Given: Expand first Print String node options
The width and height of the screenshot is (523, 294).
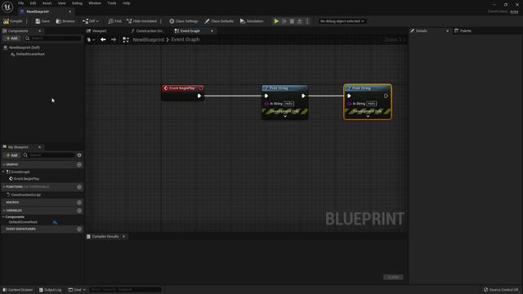Looking at the screenshot, I should point(285,116).
